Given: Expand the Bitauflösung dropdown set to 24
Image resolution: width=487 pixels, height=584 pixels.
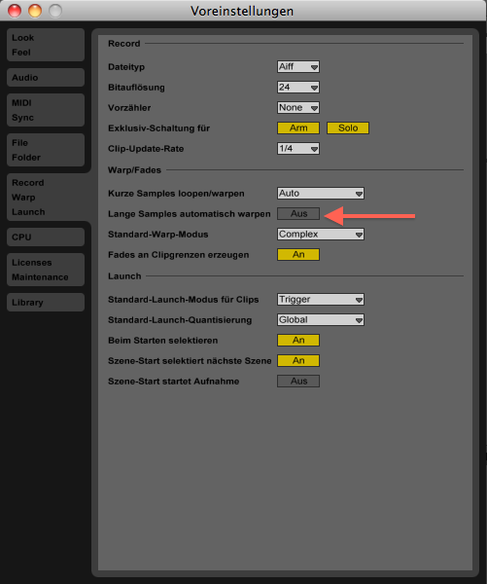Looking at the screenshot, I should coord(298,88).
